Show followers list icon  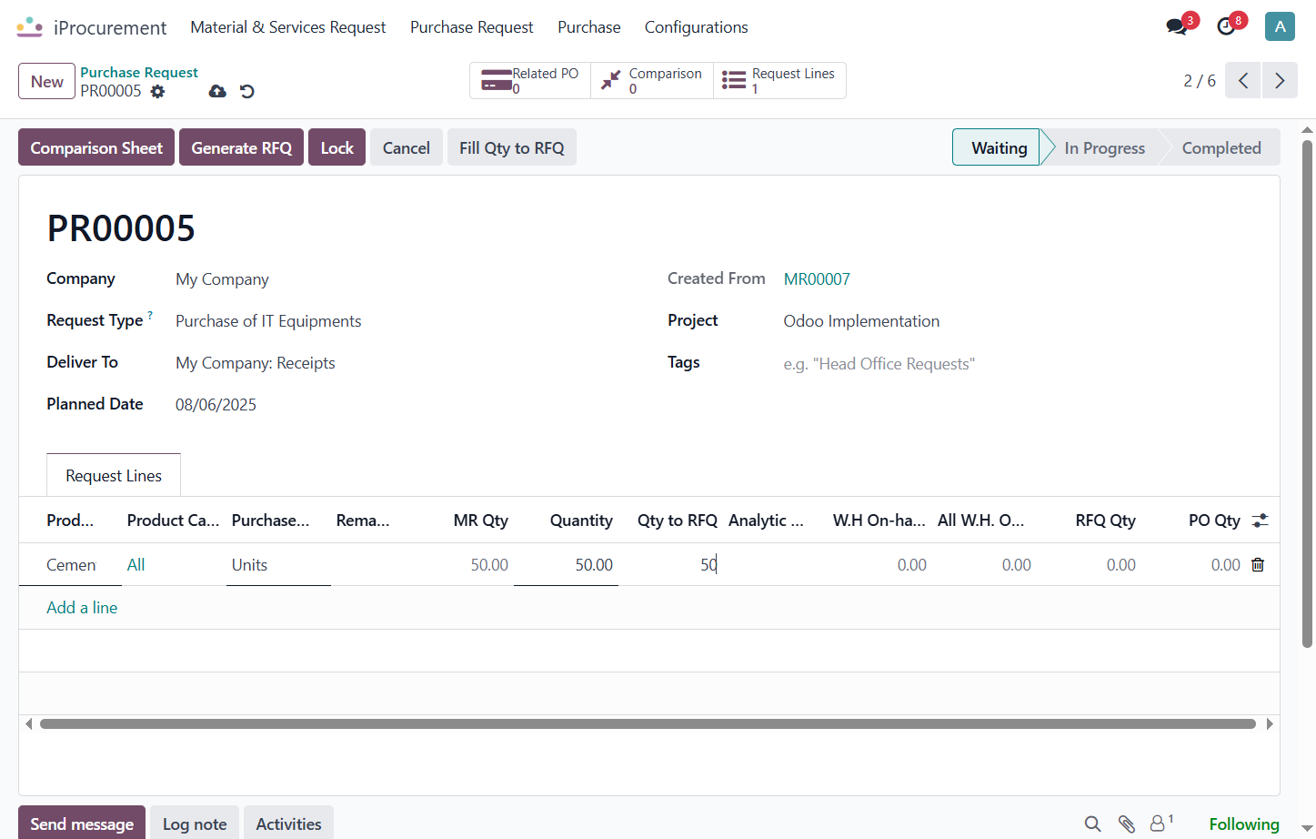[x=1161, y=823]
